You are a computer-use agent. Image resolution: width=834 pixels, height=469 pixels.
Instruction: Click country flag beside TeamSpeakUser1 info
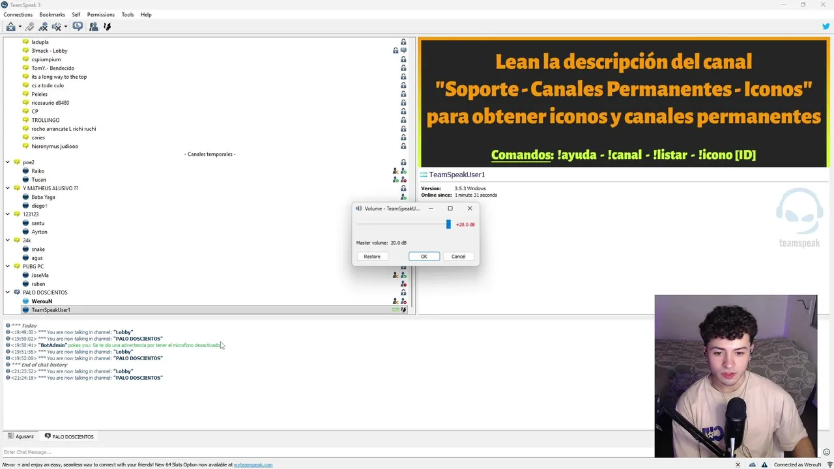coord(424,175)
